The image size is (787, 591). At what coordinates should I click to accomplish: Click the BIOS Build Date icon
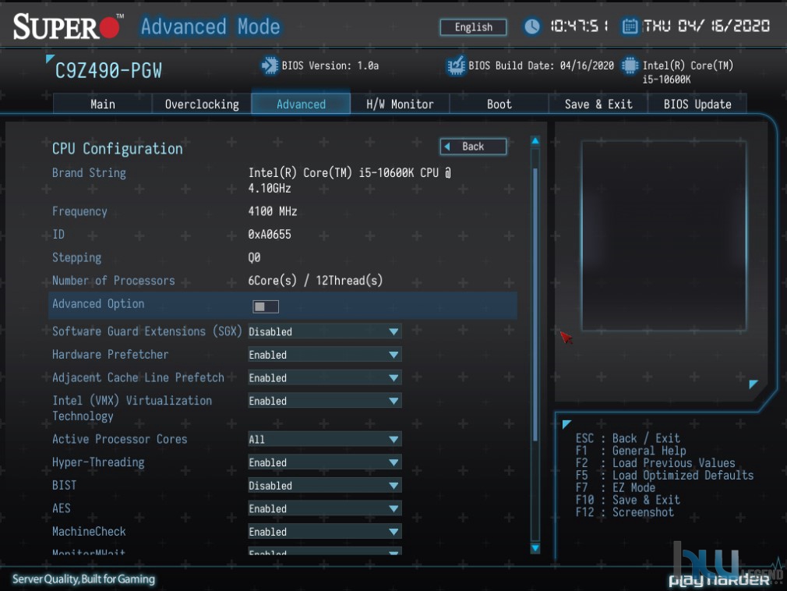tap(457, 65)
